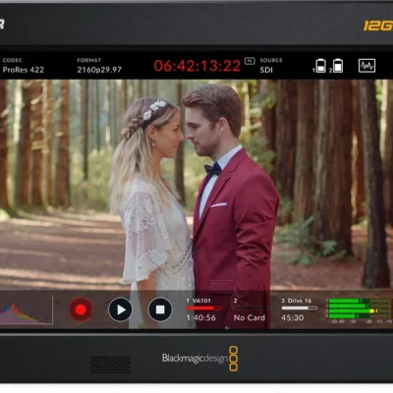Tap the 1:40:56 remaining time
This screenshot has height=393, width=393.
click(x=201, y=317)
